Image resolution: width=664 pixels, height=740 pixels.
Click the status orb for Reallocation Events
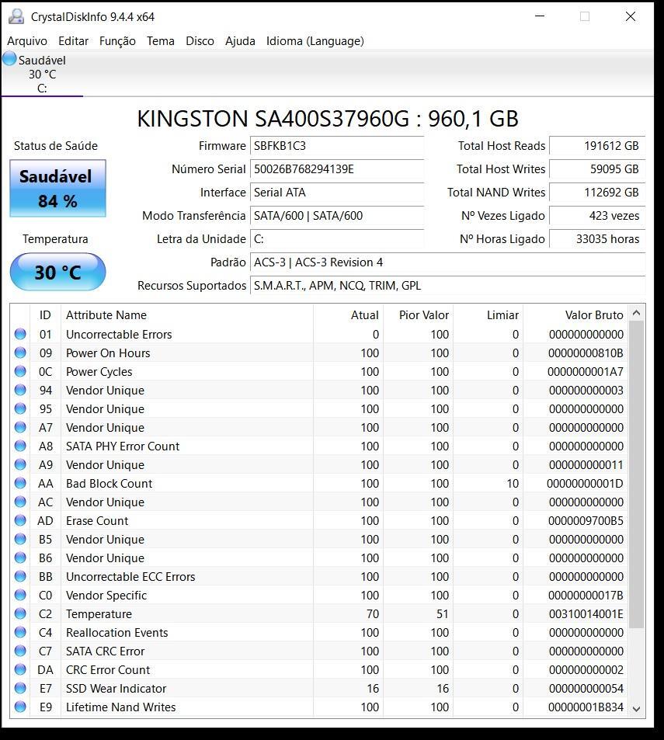click(x=20, y=632)
